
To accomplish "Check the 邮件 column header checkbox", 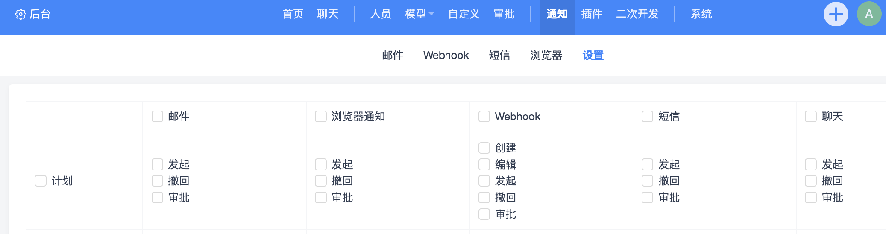I will tap(157, 117).
